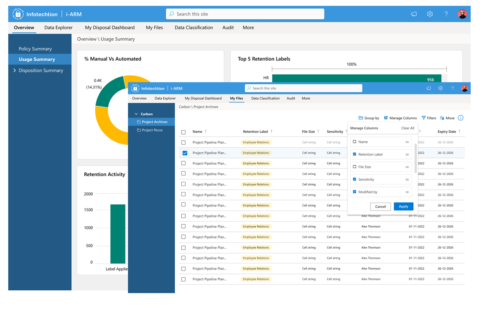Viewport: 482px width, 314px height.
Task: Sort by the Retention Label column arrow
Action: pyautogui.click(x=271, y=131)
